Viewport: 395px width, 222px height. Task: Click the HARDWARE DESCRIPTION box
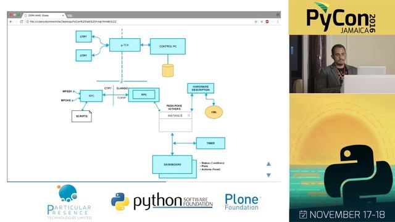pos(201,88)
